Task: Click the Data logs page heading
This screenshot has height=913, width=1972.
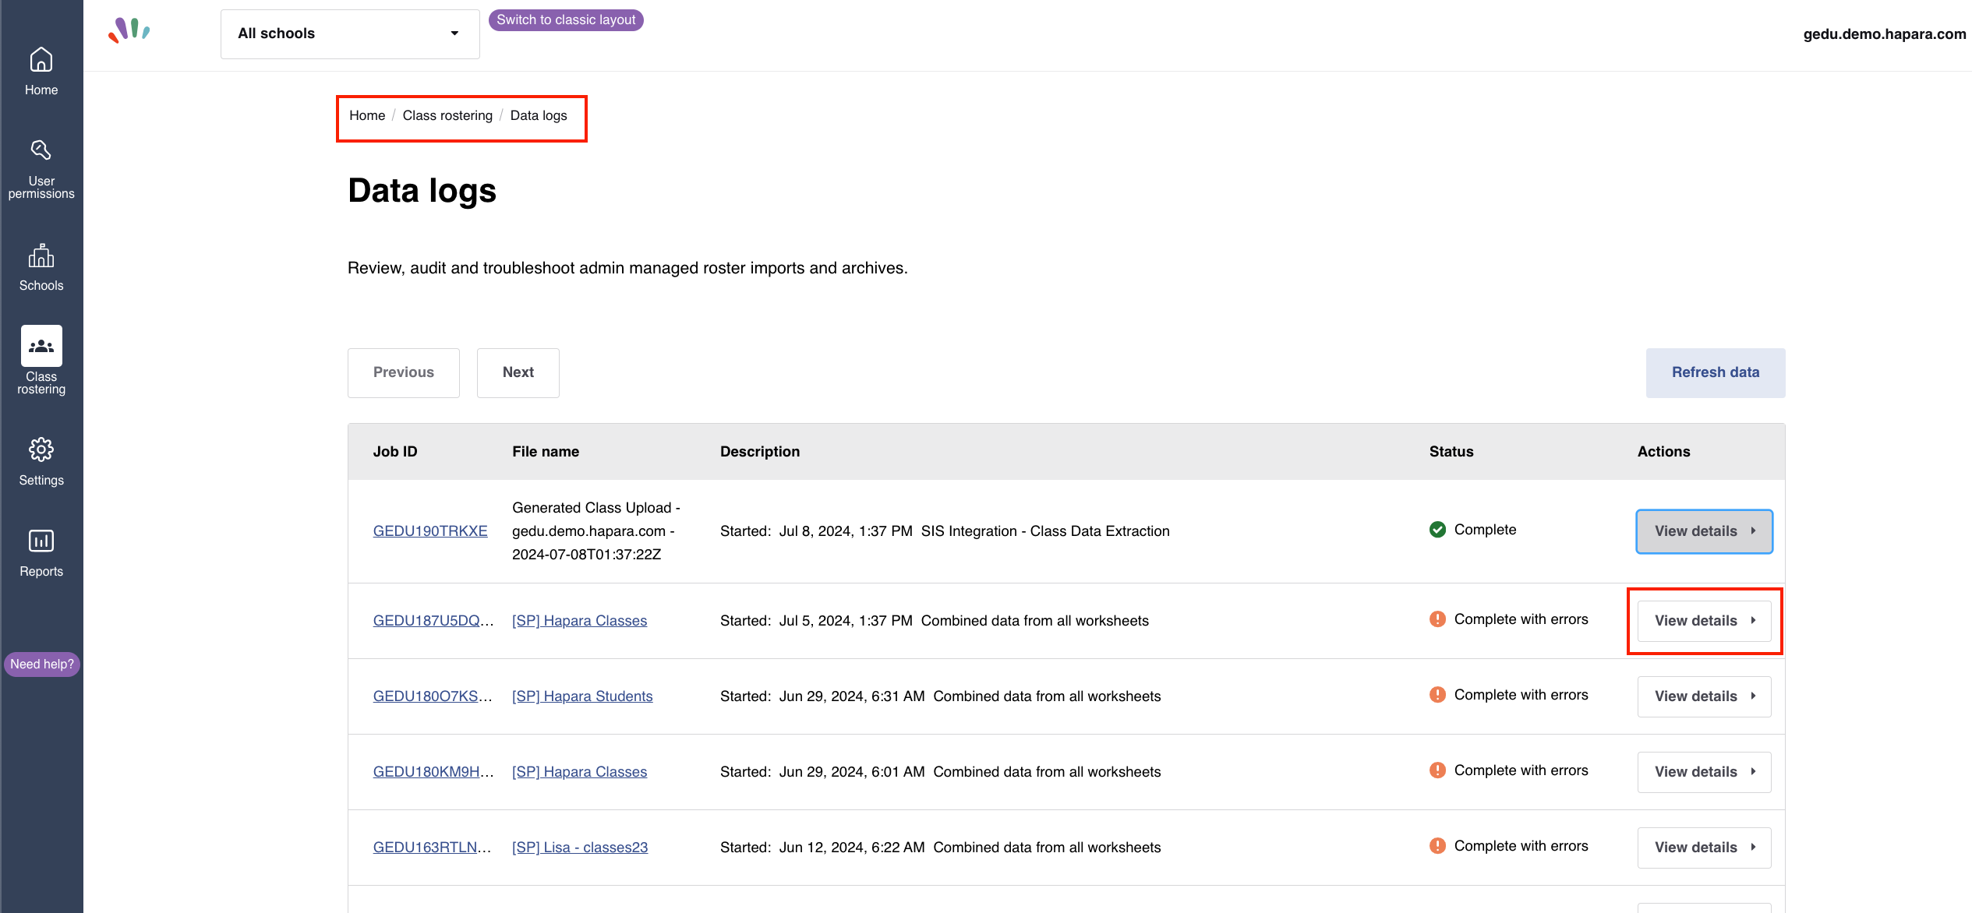Action: pos(422,191)
